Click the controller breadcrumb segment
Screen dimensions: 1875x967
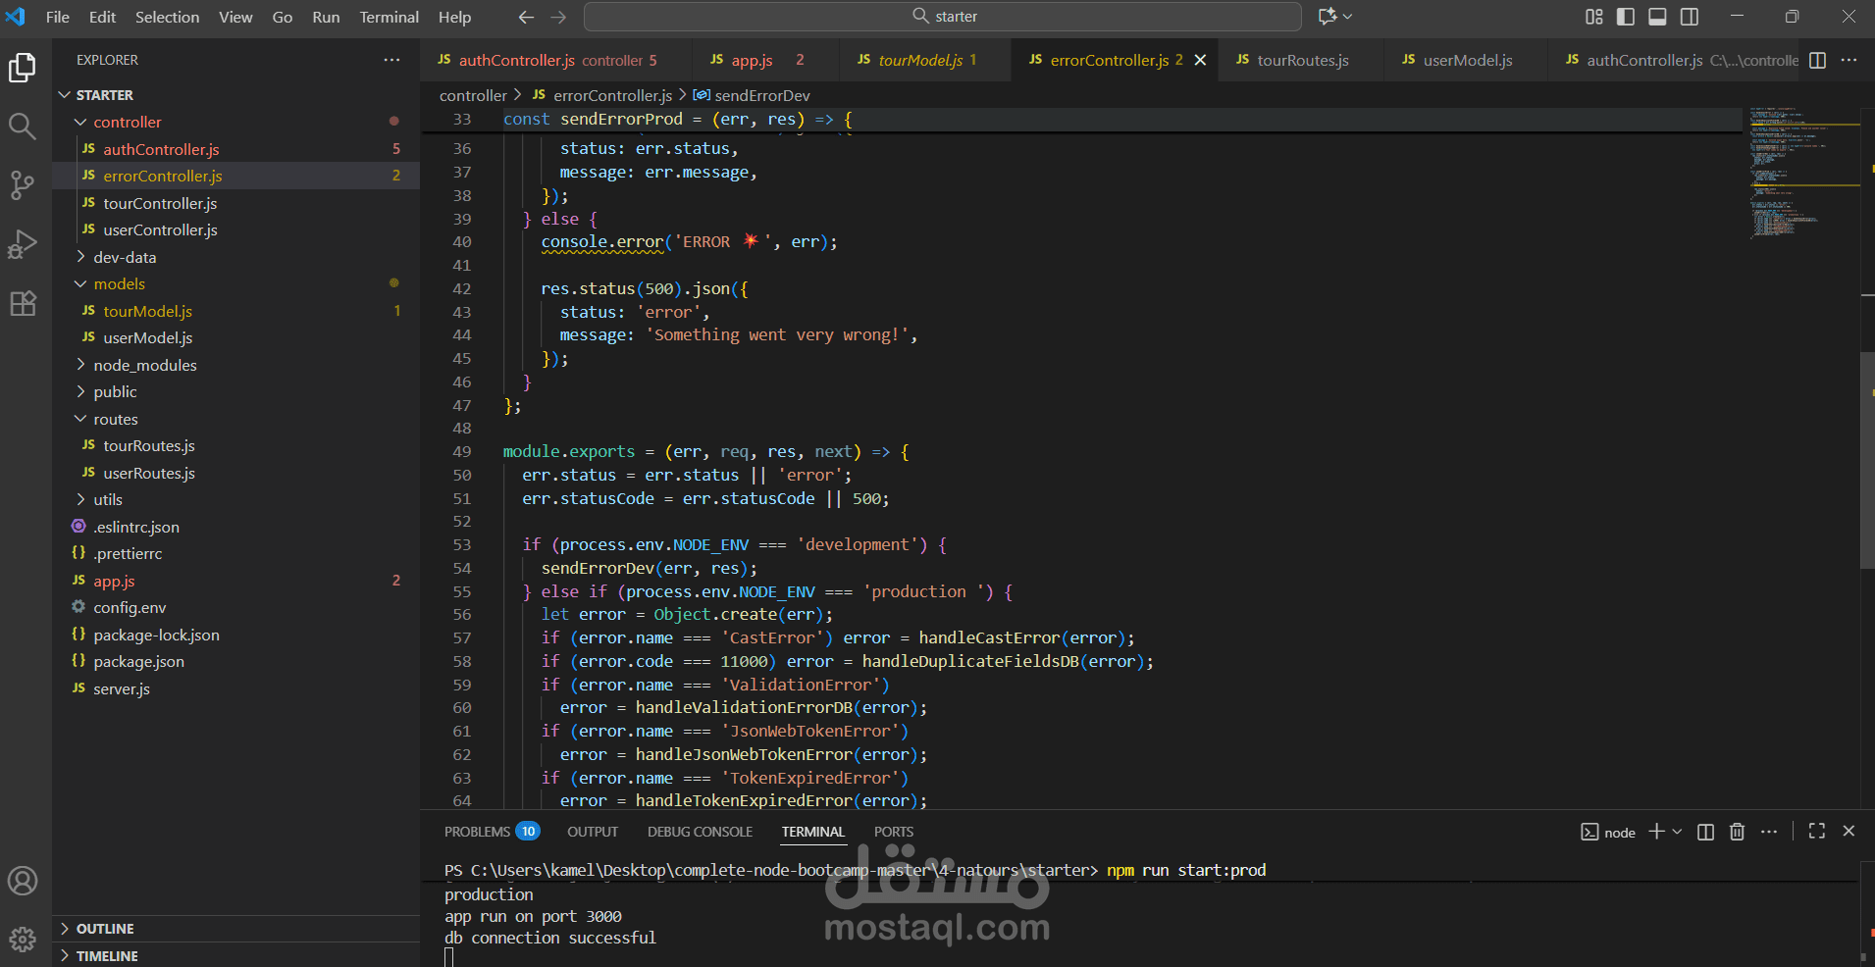tap(473, 95)
